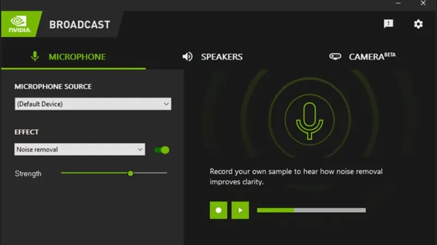Minimize the Broadcast window

(x=398, y=3)
